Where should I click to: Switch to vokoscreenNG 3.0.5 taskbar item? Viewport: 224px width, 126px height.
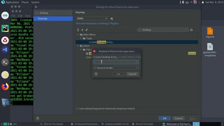click(115, 124)
